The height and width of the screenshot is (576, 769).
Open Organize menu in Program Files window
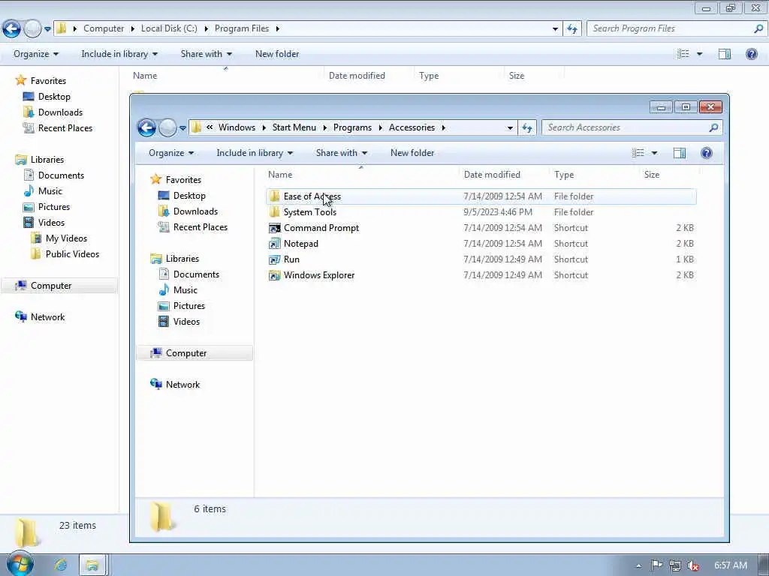[x=36, y=54]
